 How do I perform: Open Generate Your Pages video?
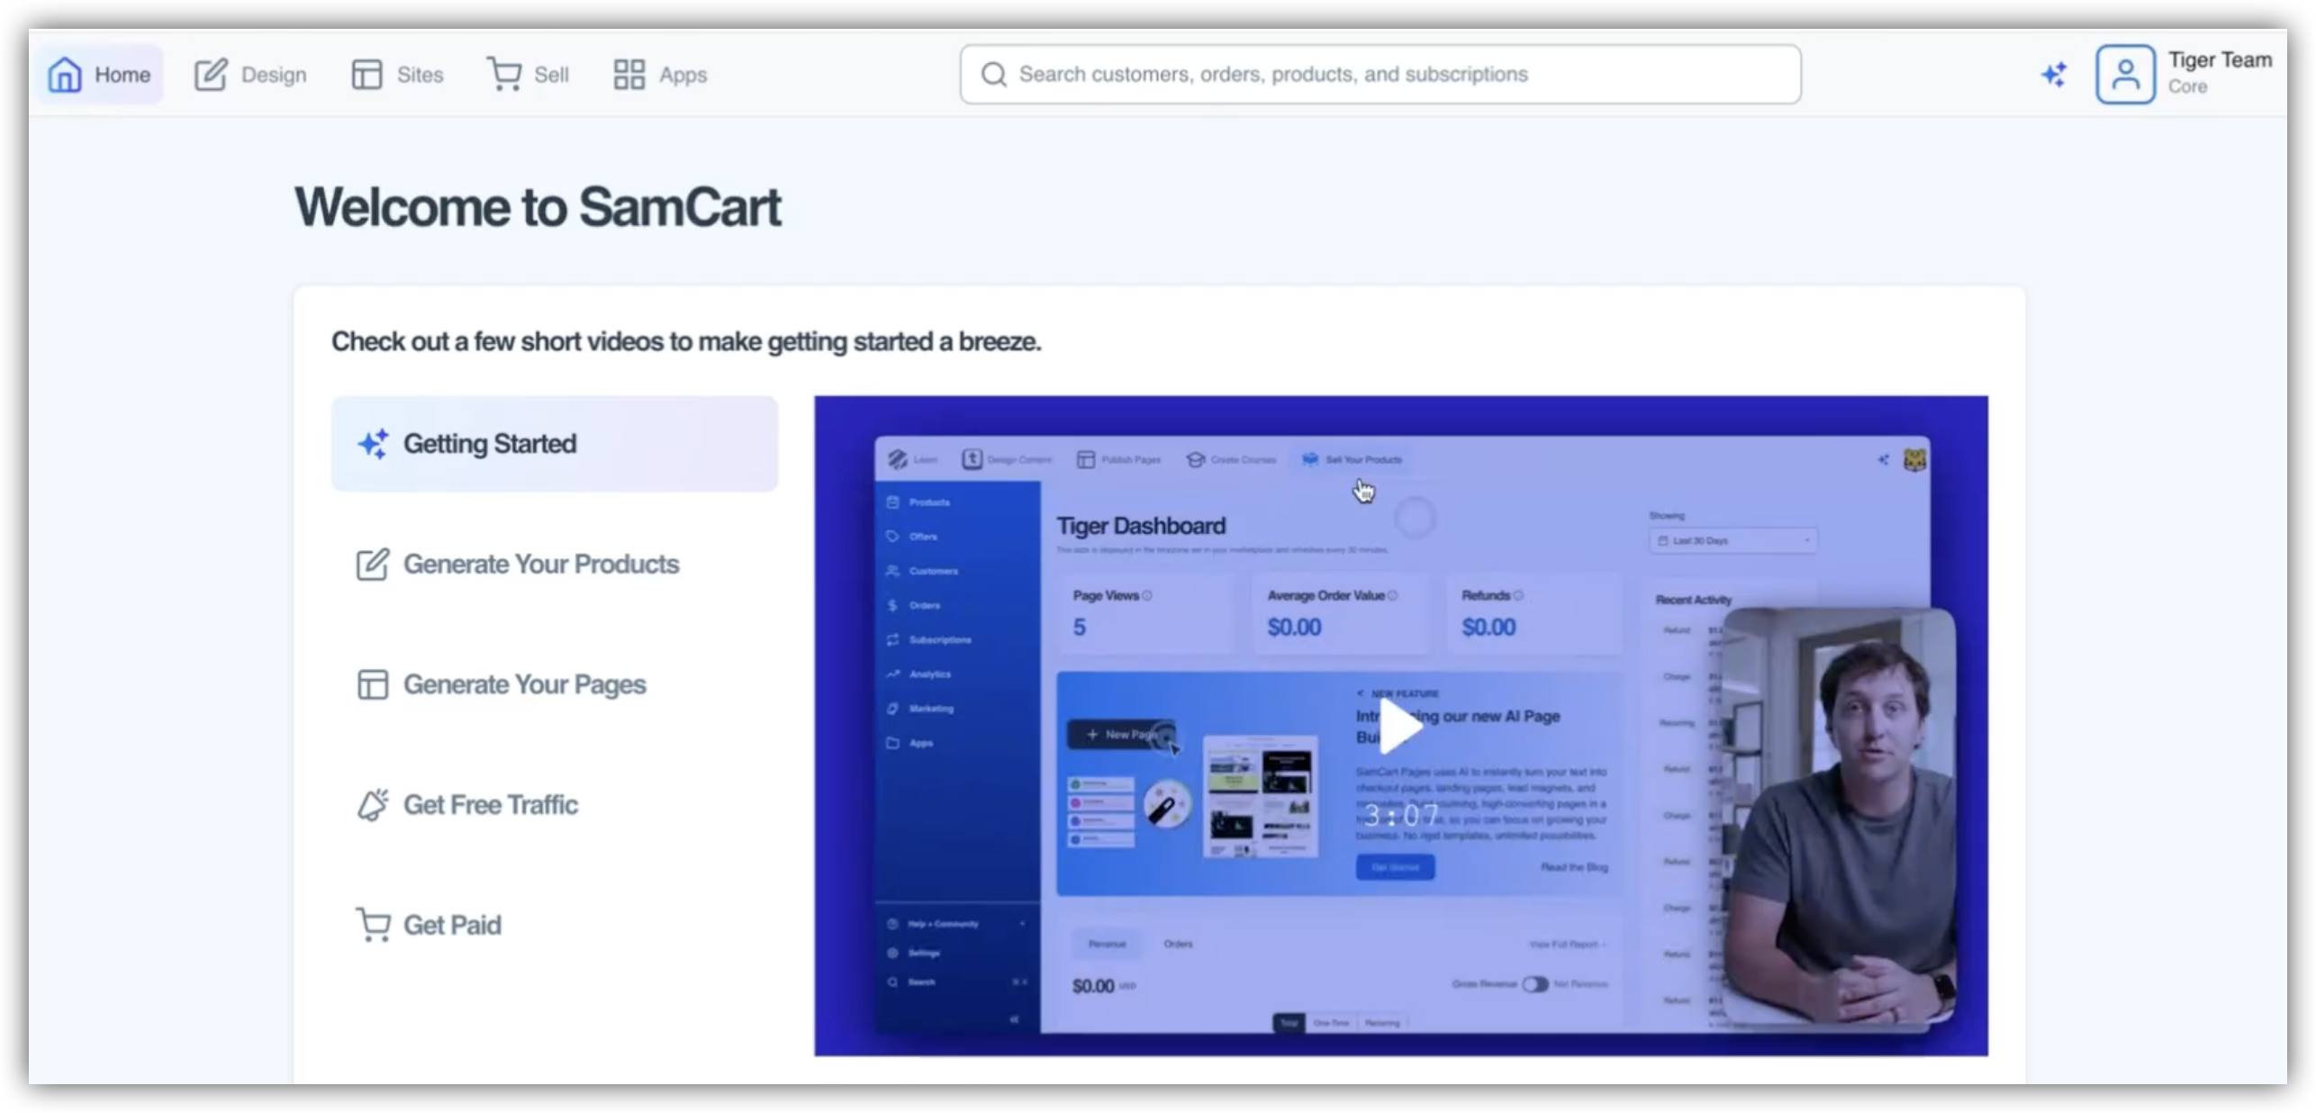[x=524, y=684]
